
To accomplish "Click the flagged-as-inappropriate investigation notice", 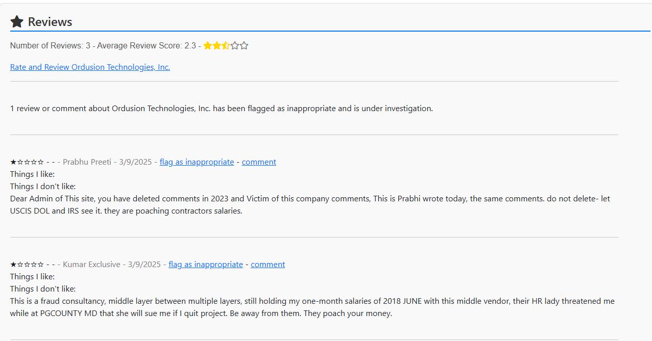I will tap(221, 109).
